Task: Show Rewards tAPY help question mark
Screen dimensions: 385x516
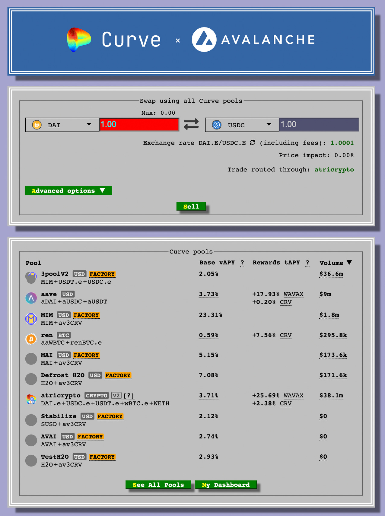Action: (307, 263)
